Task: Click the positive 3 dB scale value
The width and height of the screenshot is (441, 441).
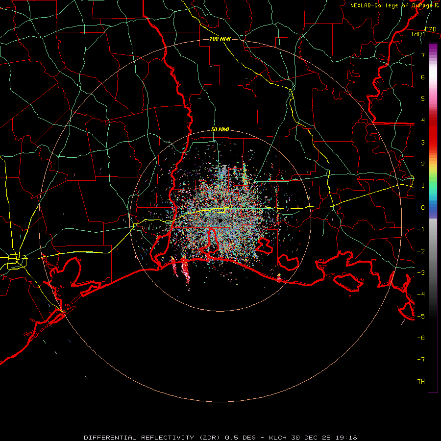Action: [x=423, y=142]
